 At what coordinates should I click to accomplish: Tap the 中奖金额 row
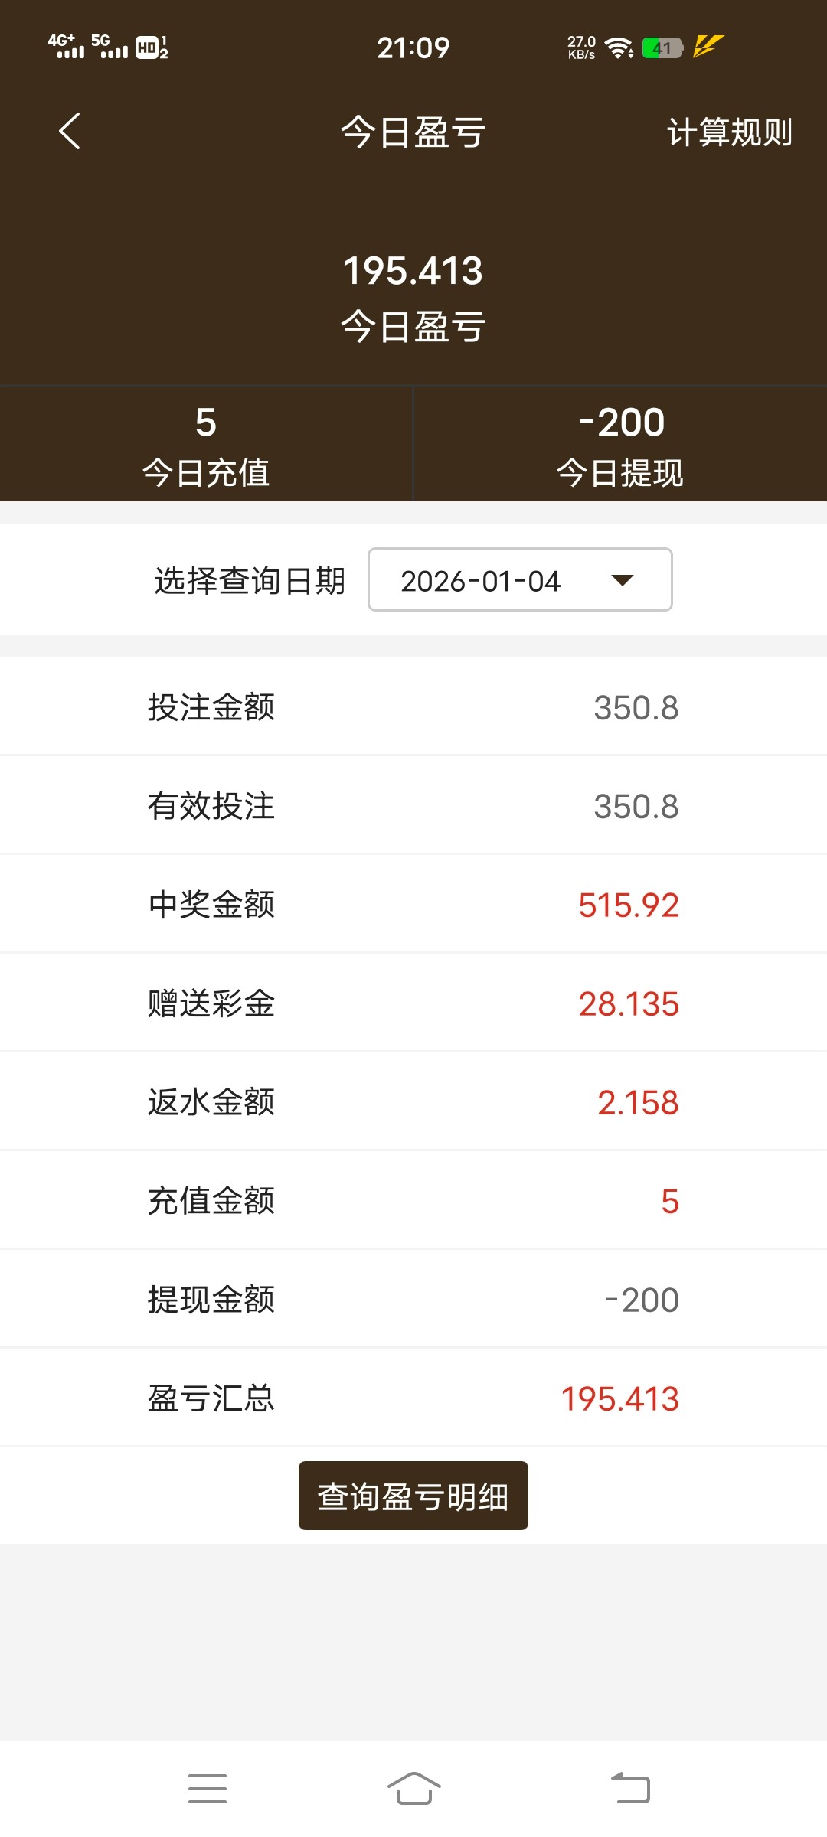(413, 904)
